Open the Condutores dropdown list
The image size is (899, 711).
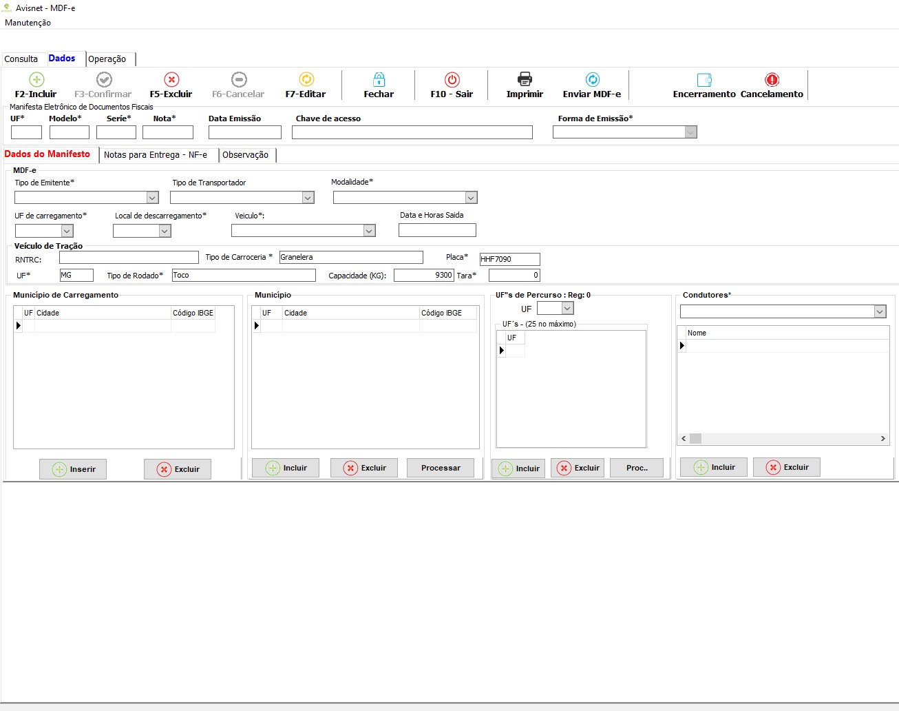tap(880, 312)
